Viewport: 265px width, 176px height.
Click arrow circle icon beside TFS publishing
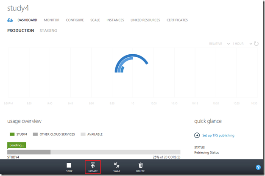point(197,135)
